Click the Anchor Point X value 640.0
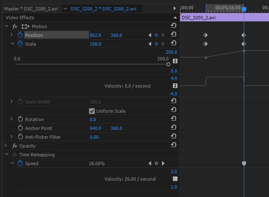 (95, 128)
